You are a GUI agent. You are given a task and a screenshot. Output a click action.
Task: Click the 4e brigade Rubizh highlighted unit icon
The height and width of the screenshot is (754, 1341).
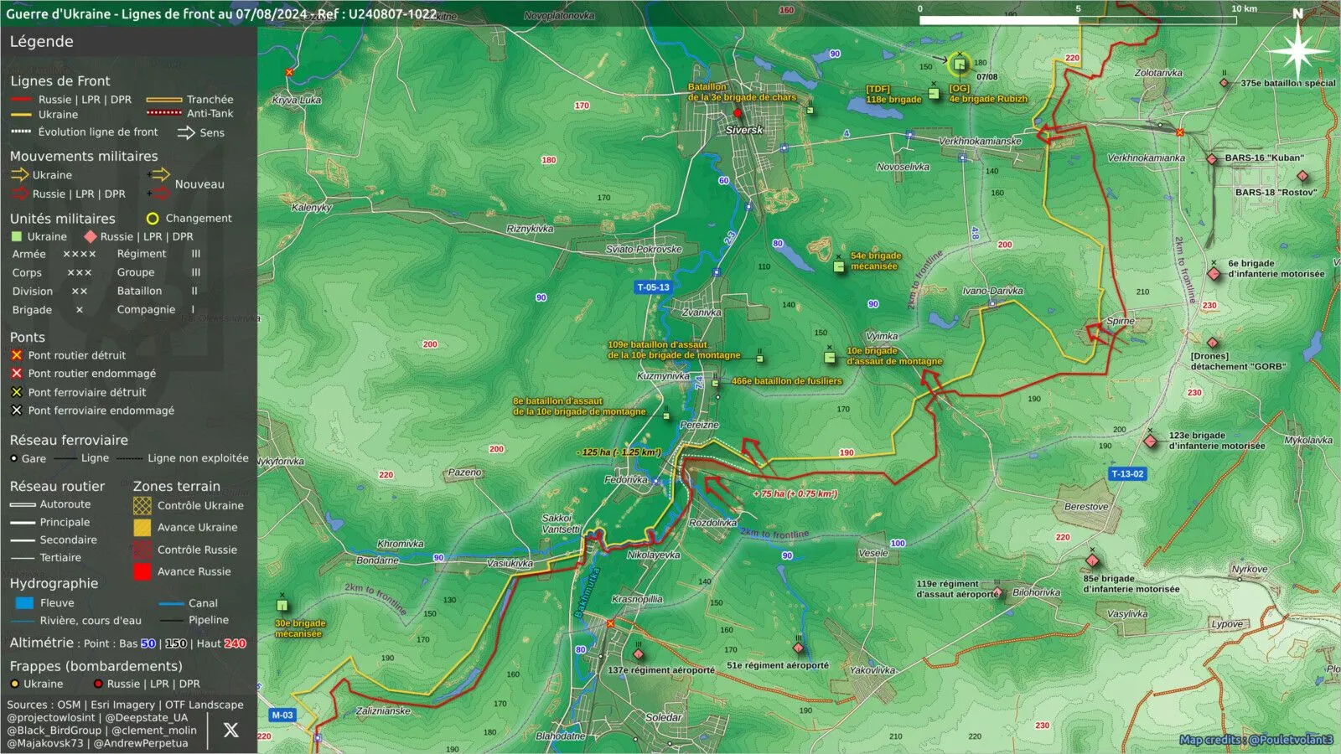(x=960, y=64)
